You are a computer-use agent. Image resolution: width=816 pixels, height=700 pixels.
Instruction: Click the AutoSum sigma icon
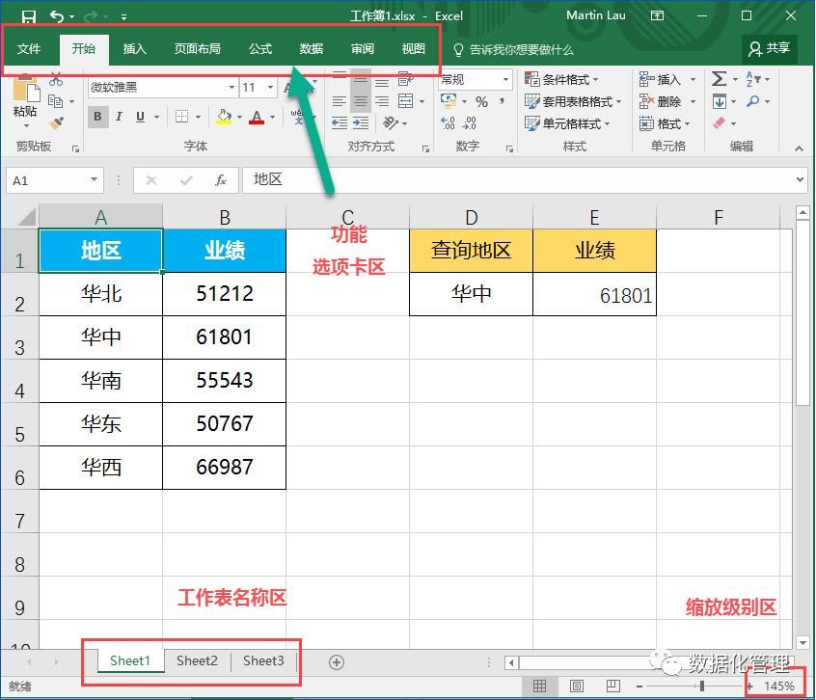tap(720, 79)
